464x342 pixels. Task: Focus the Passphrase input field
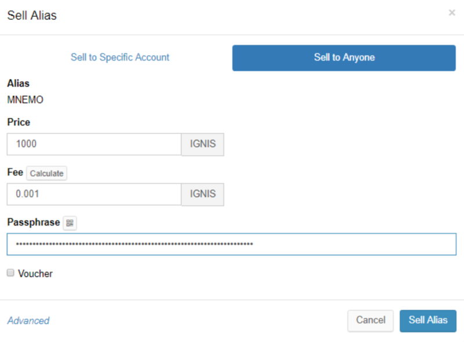click(231, 244)
